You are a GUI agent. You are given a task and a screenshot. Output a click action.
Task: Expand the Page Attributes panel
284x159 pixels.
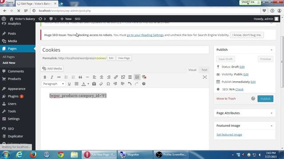271,113
